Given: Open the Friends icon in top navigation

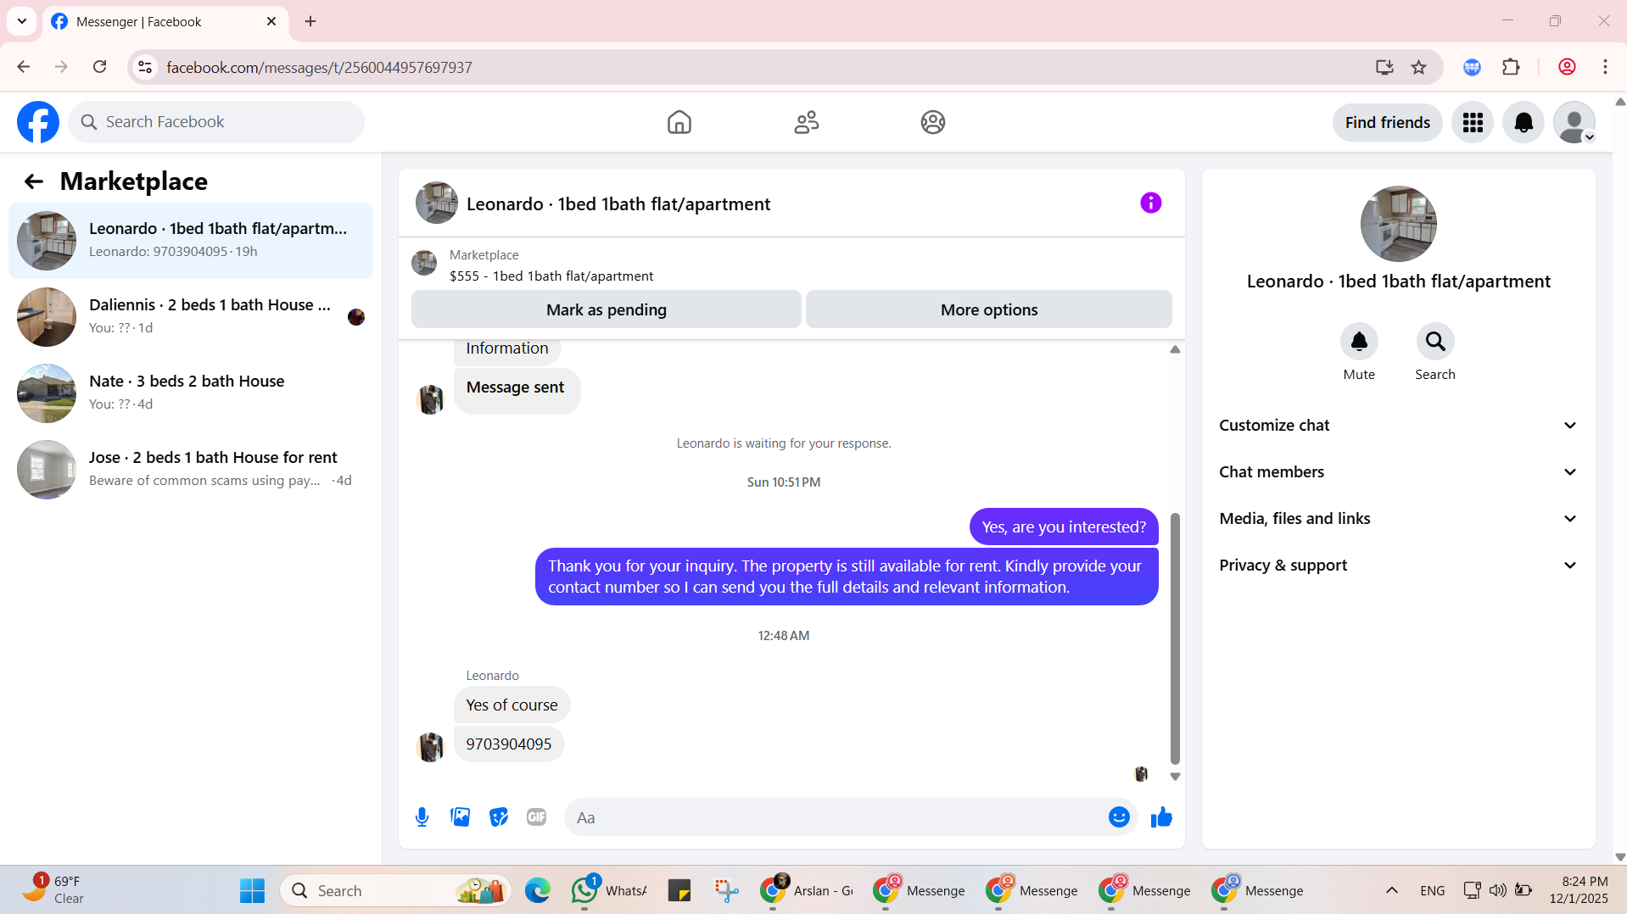Looking at the screenshot, I should coord(806,122).
